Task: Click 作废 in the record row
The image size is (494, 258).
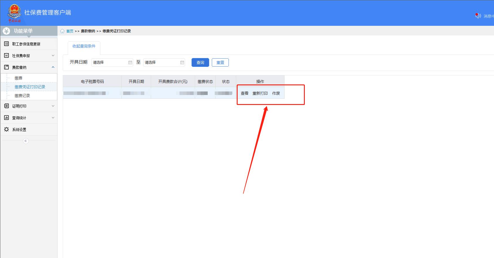Action: tap(276, 93)
